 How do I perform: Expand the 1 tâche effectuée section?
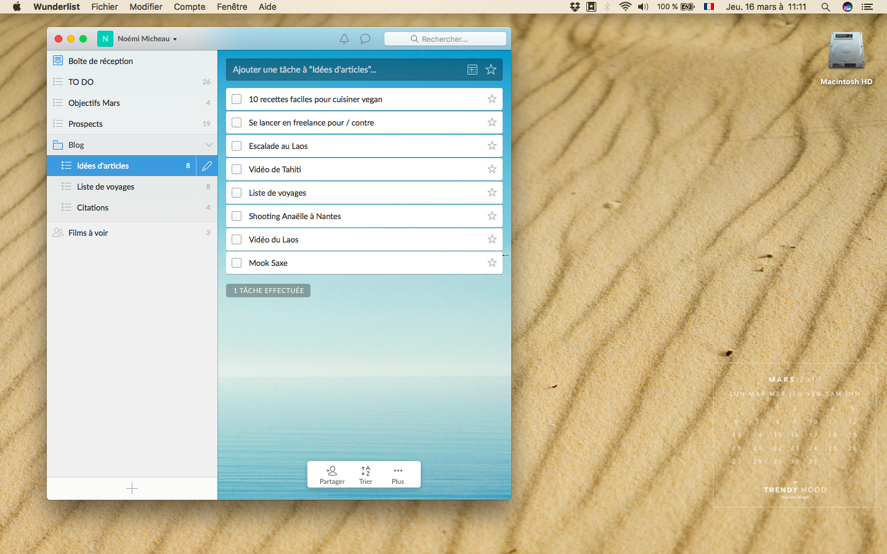coord(268,291)
